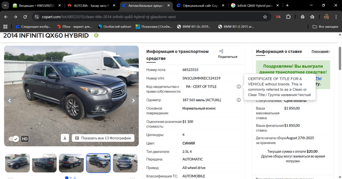Click the All wheel drive value

pyautogui.click(x=194, y=167)
